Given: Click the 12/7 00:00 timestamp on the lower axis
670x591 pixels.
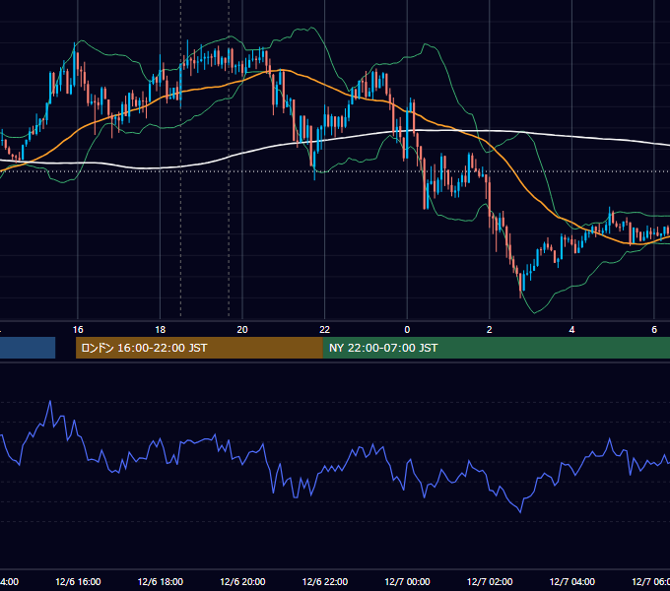Looking at the screenshot, I should point(407,582).
